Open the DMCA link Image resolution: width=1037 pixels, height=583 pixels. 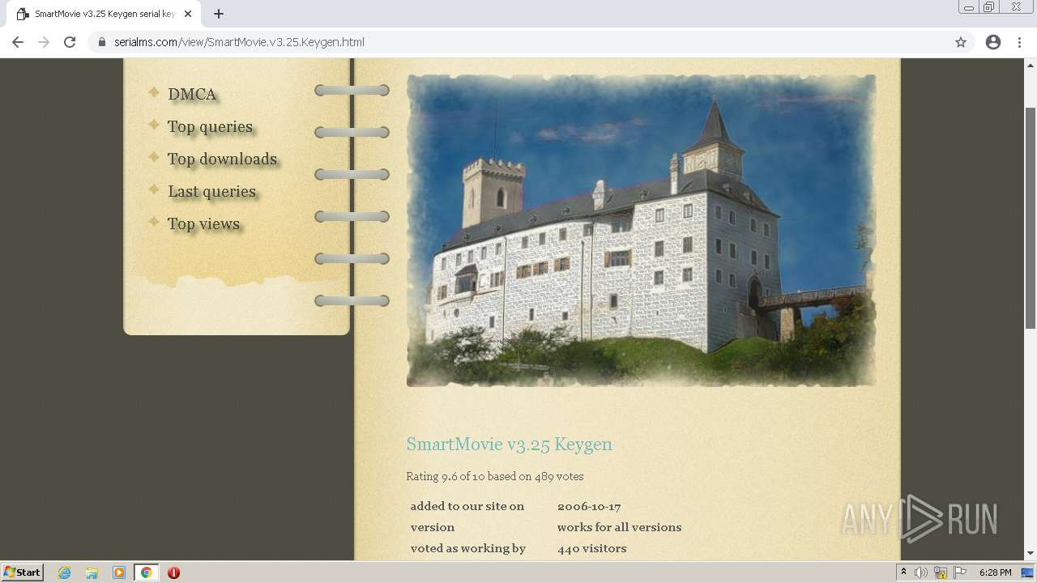(x=192, y=94)
